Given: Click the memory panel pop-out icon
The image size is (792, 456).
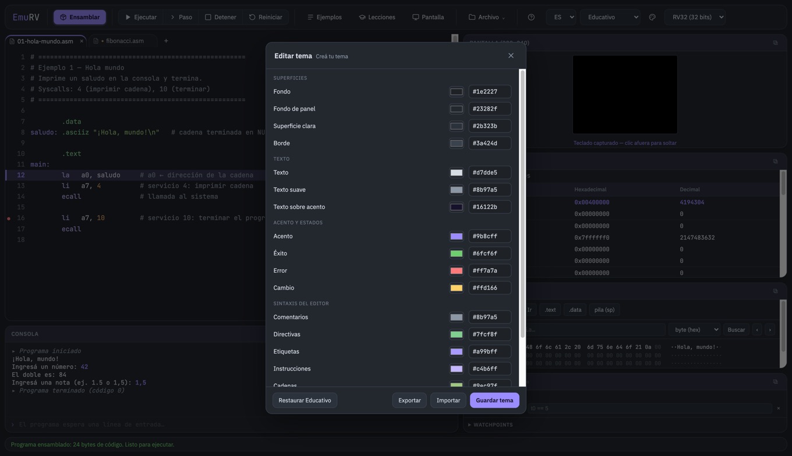Looking at the screenshot, I should coord(775,291).
